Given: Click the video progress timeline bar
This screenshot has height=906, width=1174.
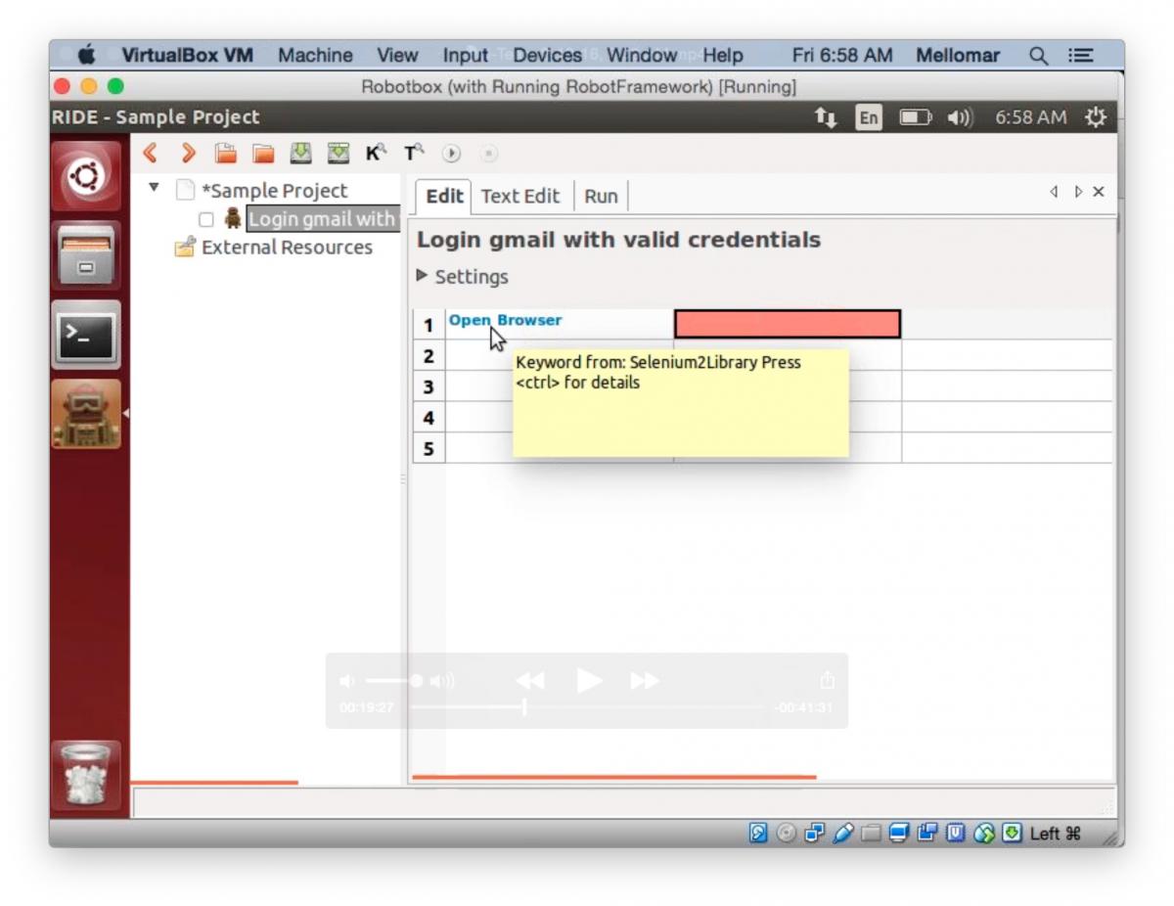Looking at the screenshot, I should [587, 706].
